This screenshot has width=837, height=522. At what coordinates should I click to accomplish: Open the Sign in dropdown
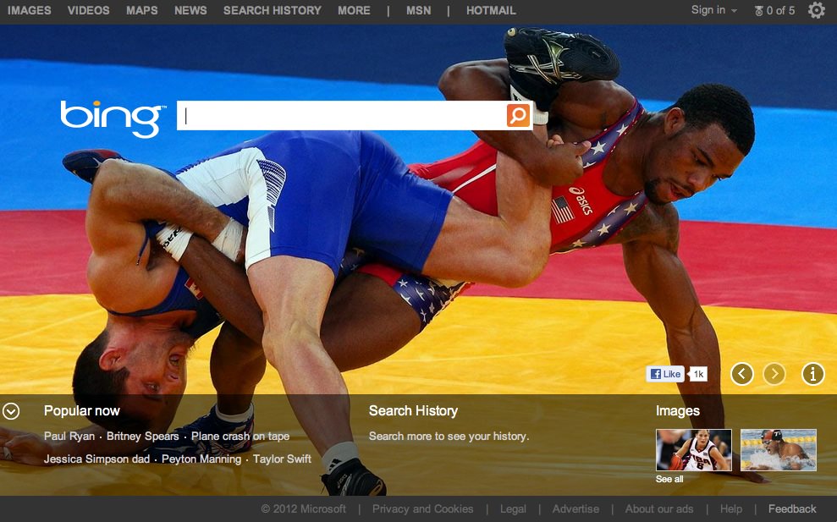pos(713,10)
